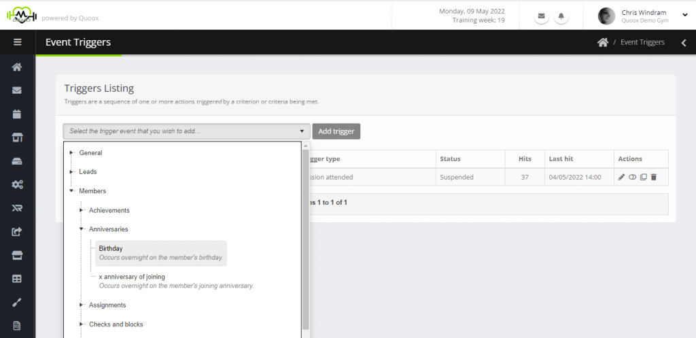The height and width of the screenshot is (338, 696).
Task: Click the Triggers Listing heading
Action: (99, 88)
